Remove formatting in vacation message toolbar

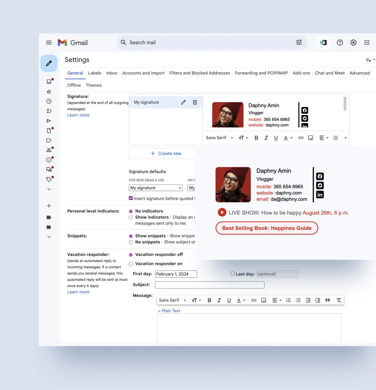click(339, 300)
